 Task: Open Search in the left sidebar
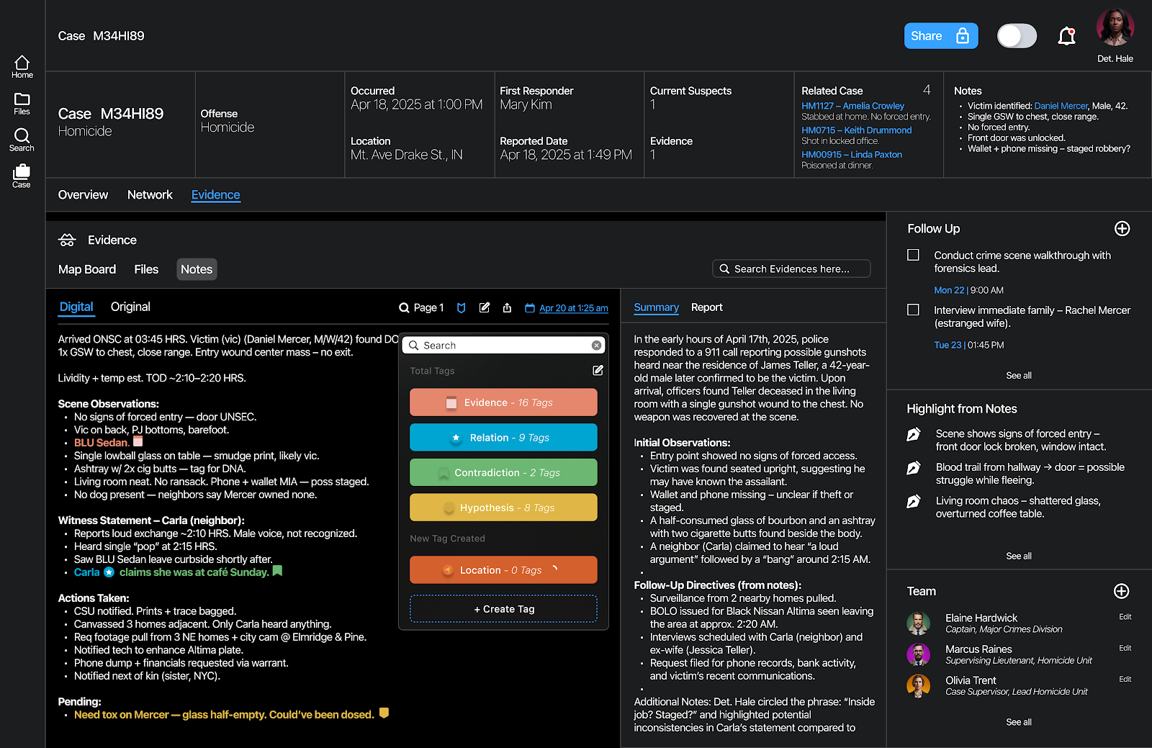pyautogui.click(x=22, y=140)
